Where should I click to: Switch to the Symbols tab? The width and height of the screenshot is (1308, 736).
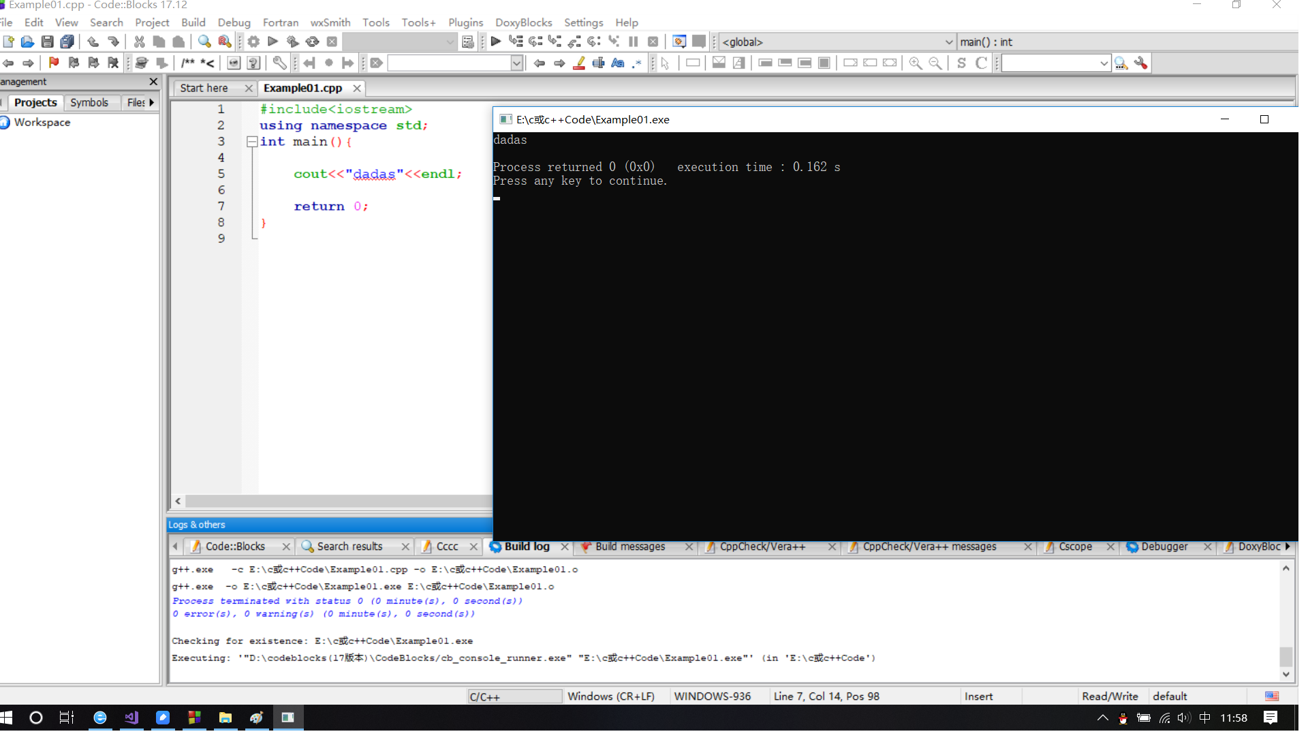point(89,102)
